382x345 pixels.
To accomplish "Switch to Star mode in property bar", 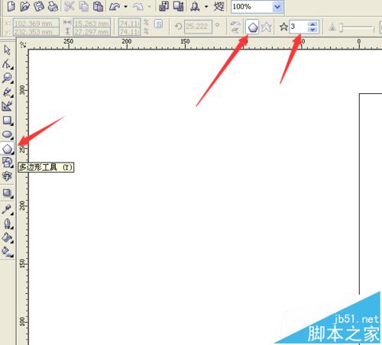I will (x=266, y=27).
